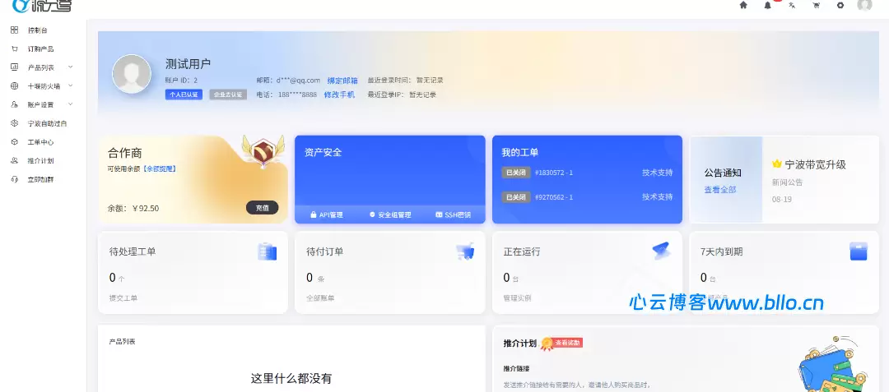Click the shield icon beside 安全组管理
Image resolution: width=889 pixels, height=392 pixels.
[373, 215]
